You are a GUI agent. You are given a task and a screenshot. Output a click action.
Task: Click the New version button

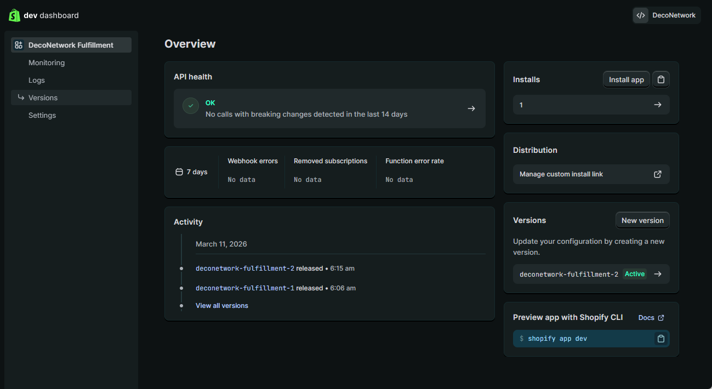tap(642, 220)
